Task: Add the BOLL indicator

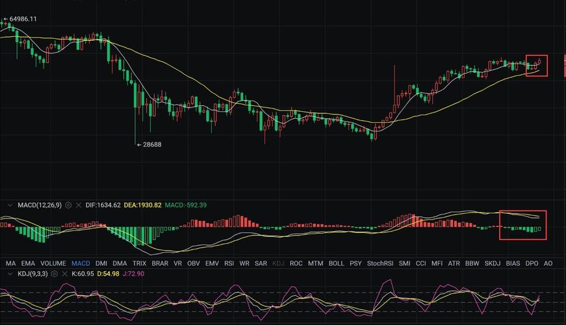Action: 336,263
